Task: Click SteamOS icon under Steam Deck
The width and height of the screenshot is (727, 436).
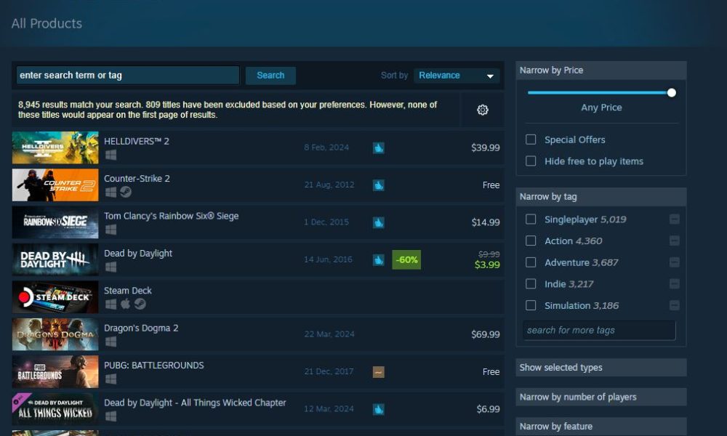Action: click(x=140, y=304)
